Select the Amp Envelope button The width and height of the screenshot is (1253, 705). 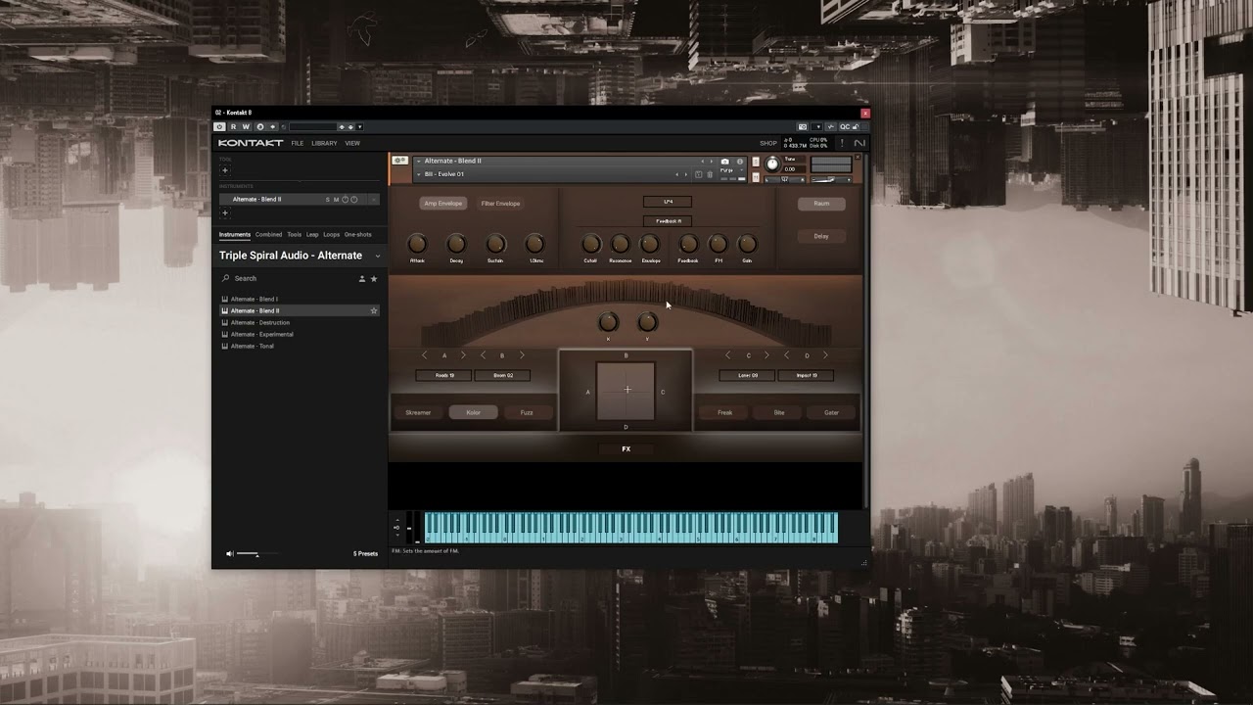coord(442,204)
